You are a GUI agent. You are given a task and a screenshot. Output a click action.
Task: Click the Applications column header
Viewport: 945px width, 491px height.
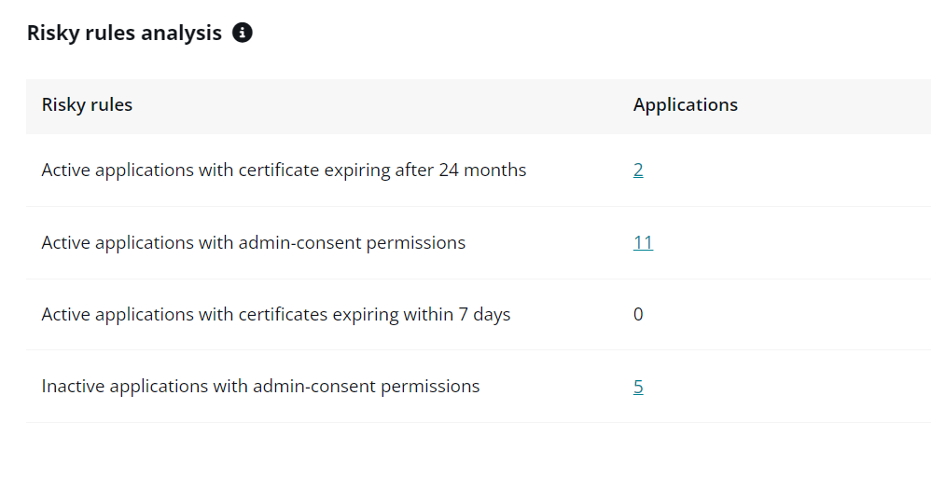tap(685, 105)
